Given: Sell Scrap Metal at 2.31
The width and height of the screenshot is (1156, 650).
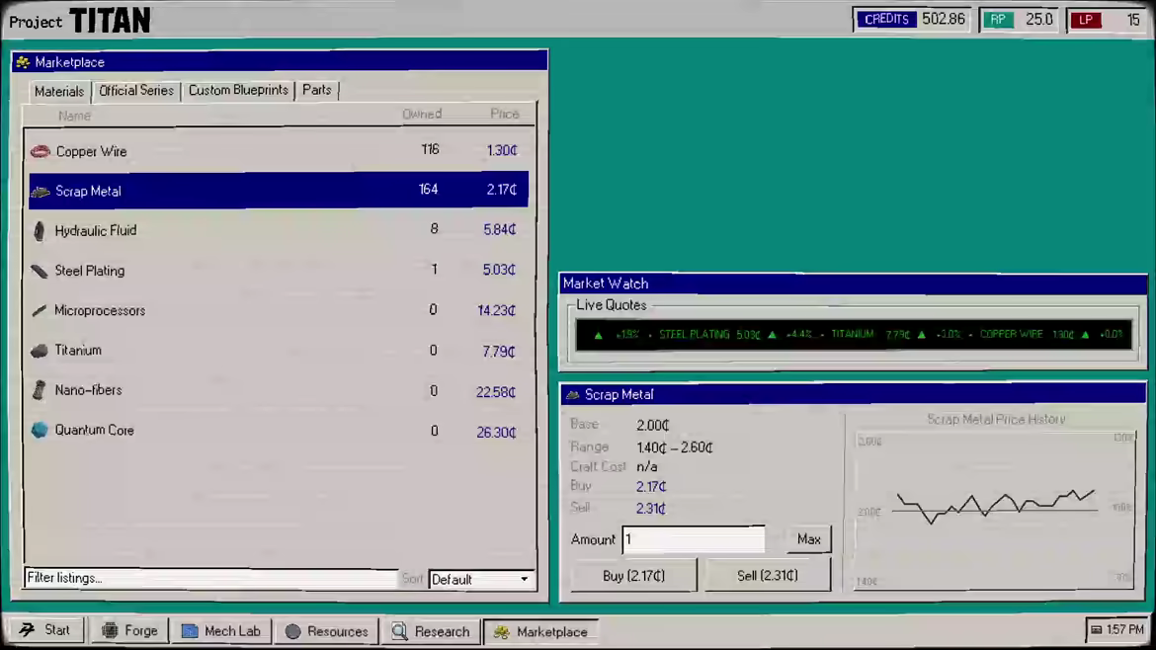Looking at the screenshot, I should coord(768,576).
